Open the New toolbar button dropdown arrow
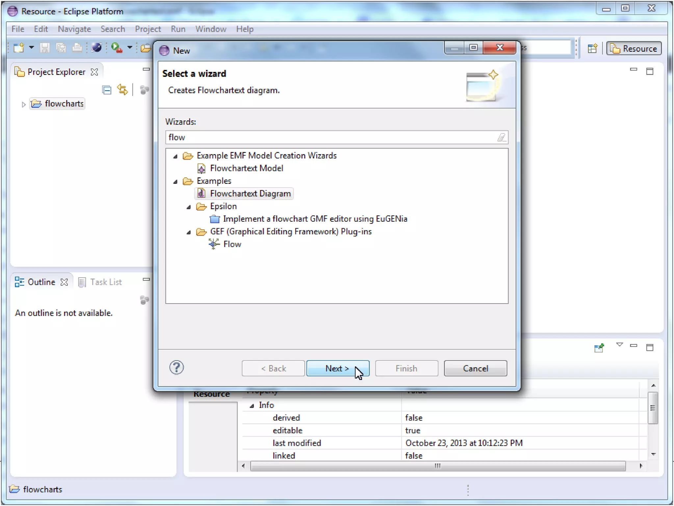674x506 pixels. tap(32, 48)
